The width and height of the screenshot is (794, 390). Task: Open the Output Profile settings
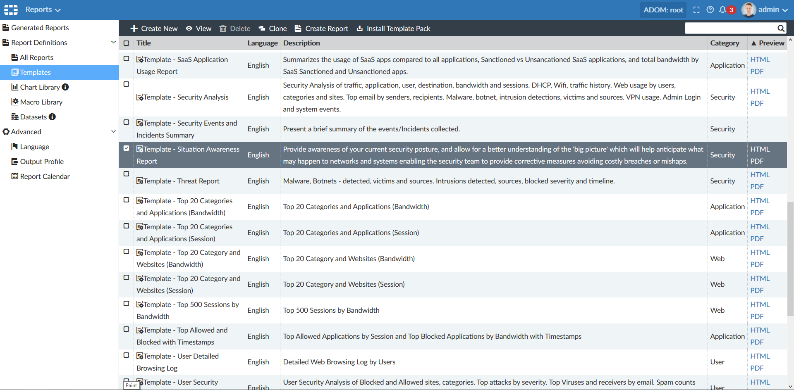(x=41, y=161)
